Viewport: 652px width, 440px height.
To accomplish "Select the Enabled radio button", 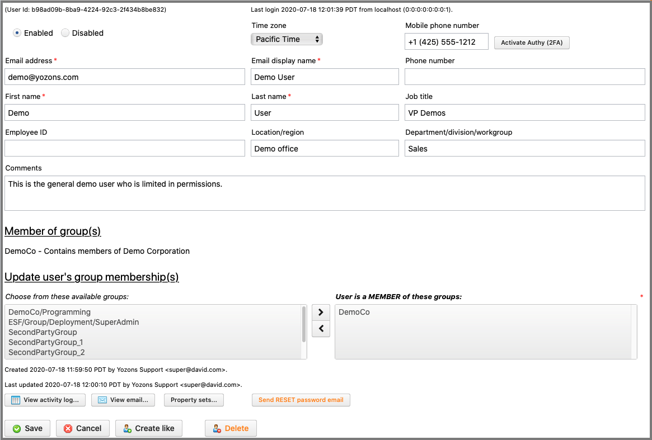I will [x=17, y=33].
